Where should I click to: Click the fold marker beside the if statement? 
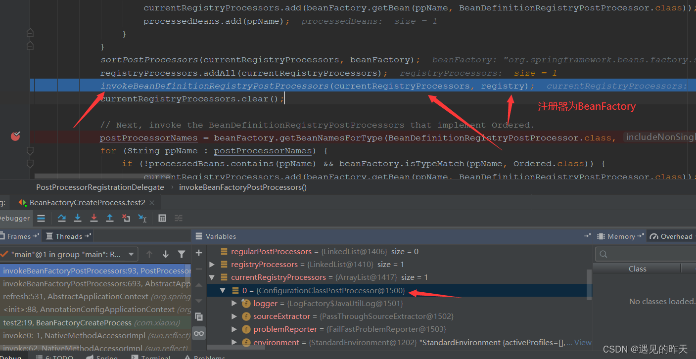pos(30,163)
